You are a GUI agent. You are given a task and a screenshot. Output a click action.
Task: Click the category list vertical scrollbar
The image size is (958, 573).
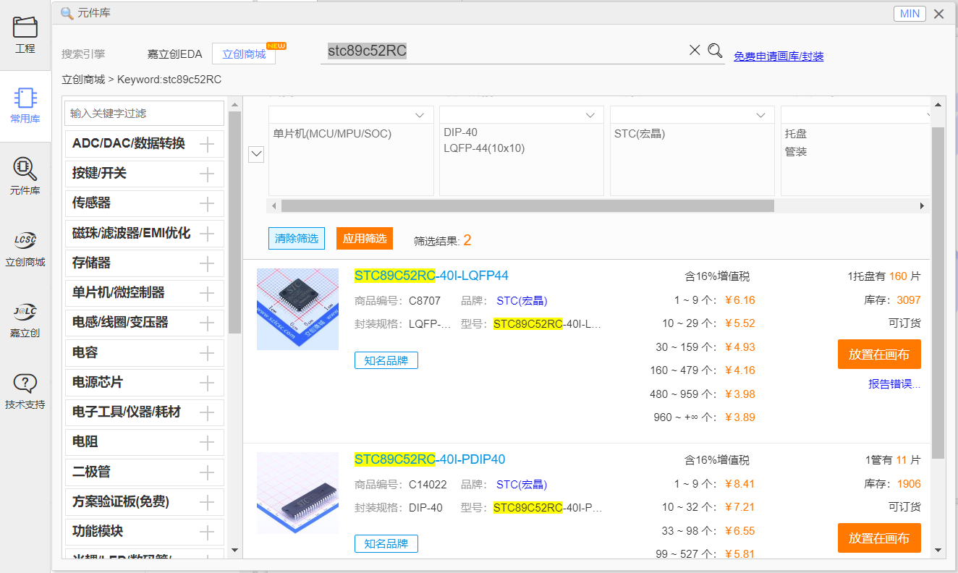coord(234,222)
